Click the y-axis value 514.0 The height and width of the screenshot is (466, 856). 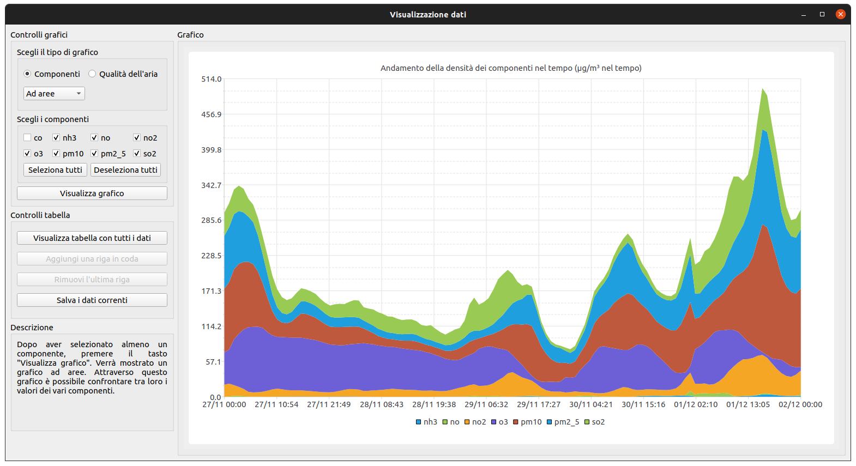coord(212,79)
